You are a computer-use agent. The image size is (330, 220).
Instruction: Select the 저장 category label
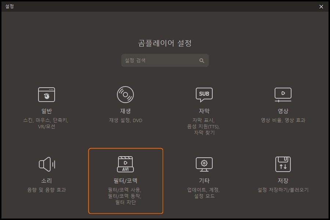(x=283, y=181)
